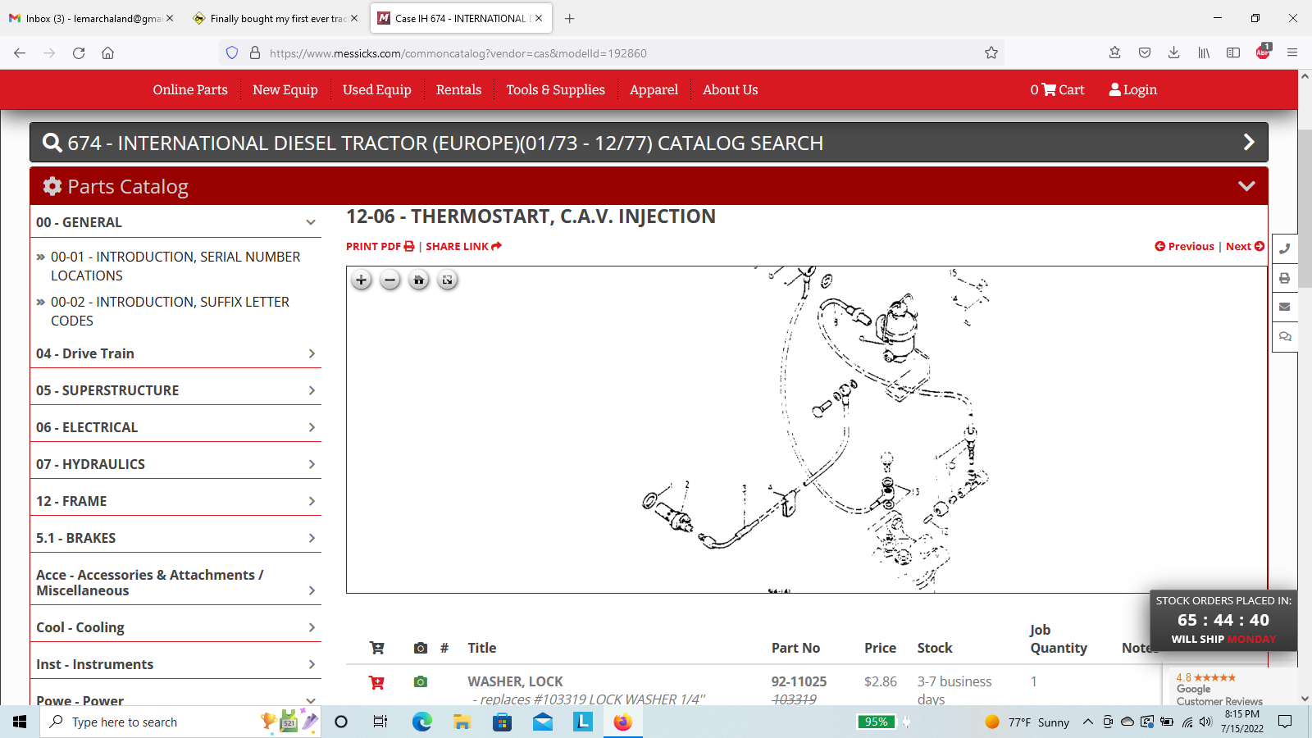Screen dimensions: 1312x738
Task: Collapse the Parts Catalog panel
Action: (x=1246, y=186)
